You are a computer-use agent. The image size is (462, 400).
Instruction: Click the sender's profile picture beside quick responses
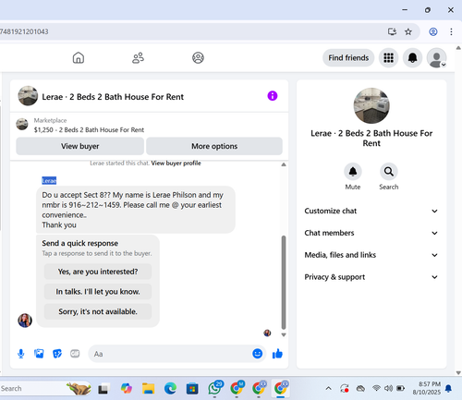click(x=25, y=321)
